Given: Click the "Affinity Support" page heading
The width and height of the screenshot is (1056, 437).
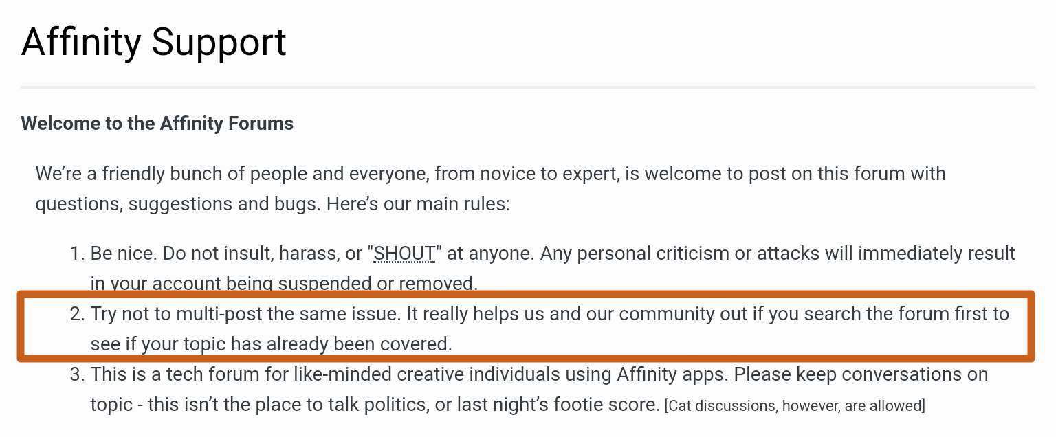Looking at the screenshot, I should click(154, 43).
